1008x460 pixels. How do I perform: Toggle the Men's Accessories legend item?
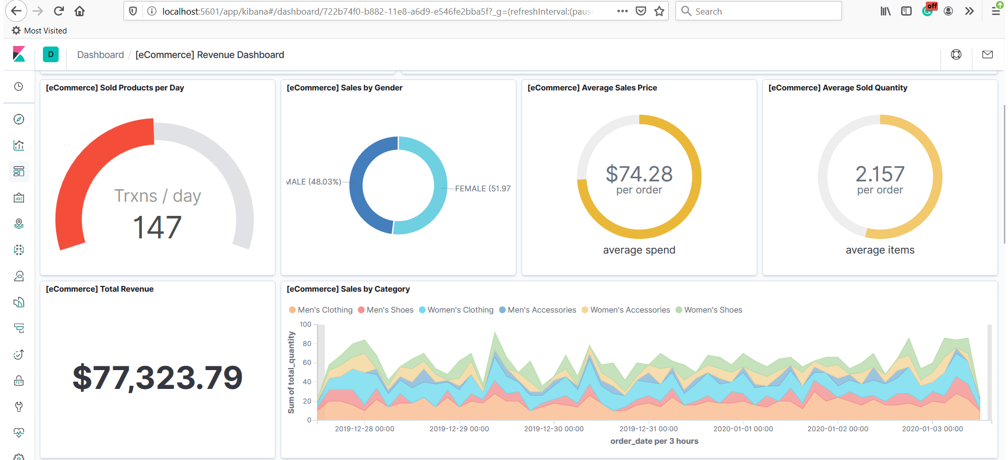pos(538,310)
